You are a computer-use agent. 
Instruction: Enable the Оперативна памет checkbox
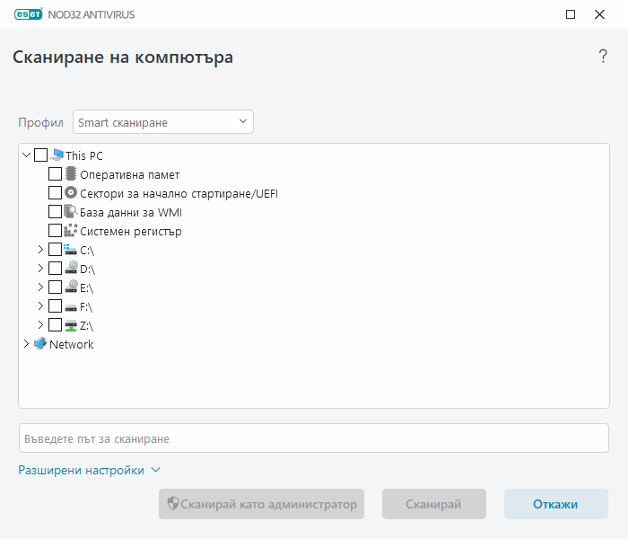tap(55, 174)
